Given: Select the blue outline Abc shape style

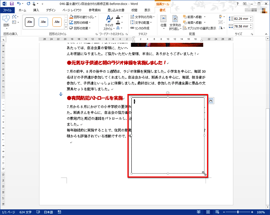Looking at the screenshot, I should coord(43,22).
